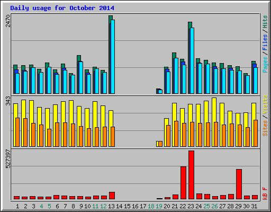Click day label 15 on x-axis
The width and height of the screenshot is (271, 212).
(x=127, y=206)
